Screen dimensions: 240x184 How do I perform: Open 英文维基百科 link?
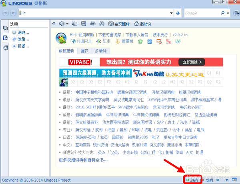point(86,122)
